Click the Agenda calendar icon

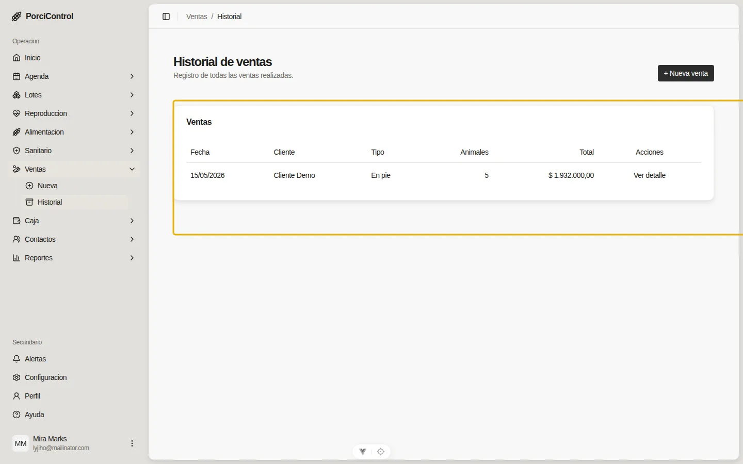pyautogui.click(x=17, y=76)
